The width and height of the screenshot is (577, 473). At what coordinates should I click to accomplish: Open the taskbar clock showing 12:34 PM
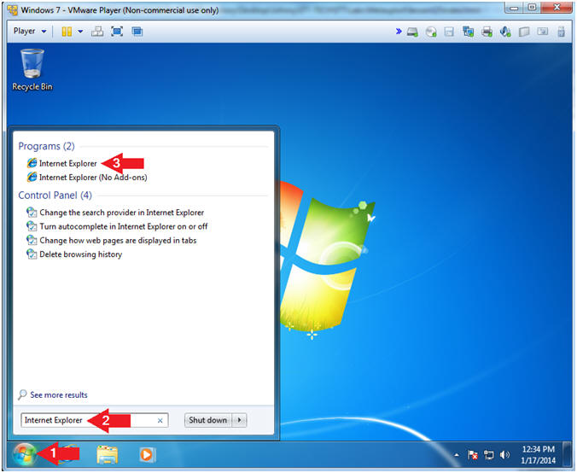[538, 454]
